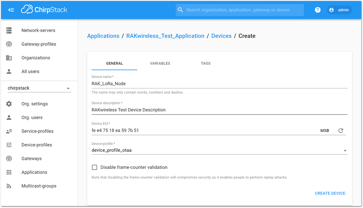This screenshot has width=363, height=208.
Task: Click the Network-servers sidebar icon
Action: 9,30
